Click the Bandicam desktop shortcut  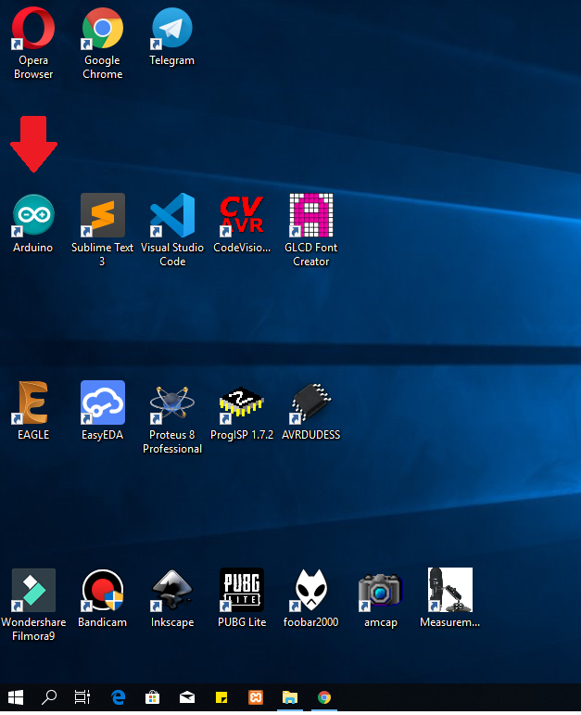click(103, 590)
